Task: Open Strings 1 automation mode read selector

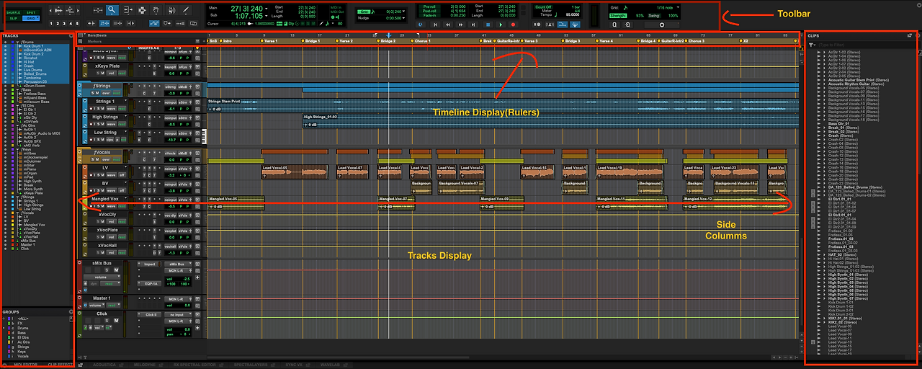Action: coord(122,109)
